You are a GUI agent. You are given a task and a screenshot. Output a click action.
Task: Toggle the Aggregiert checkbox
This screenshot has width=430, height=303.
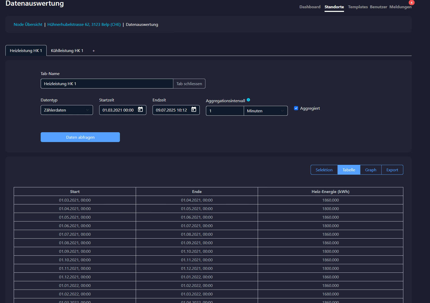click(x=296, y=108)
